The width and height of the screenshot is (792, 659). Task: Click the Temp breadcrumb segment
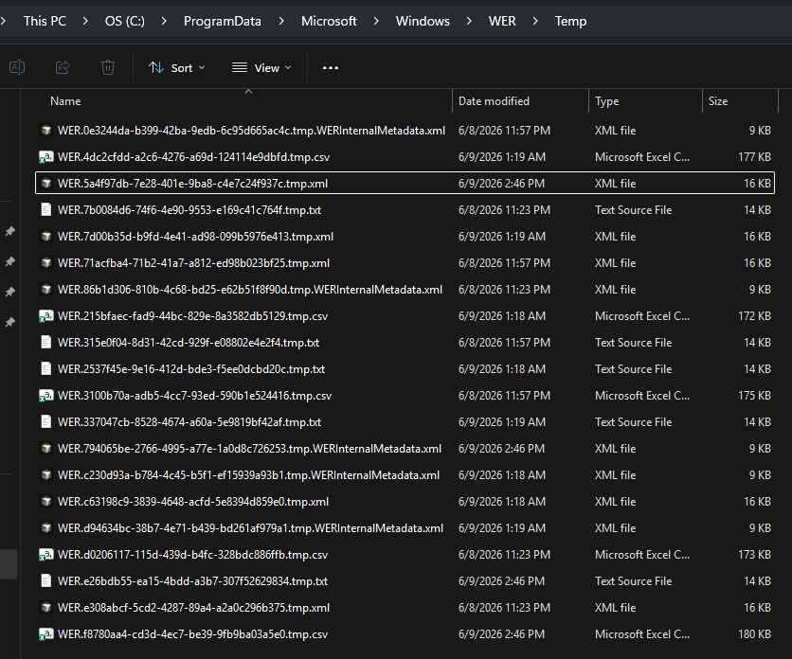point(570,21)
